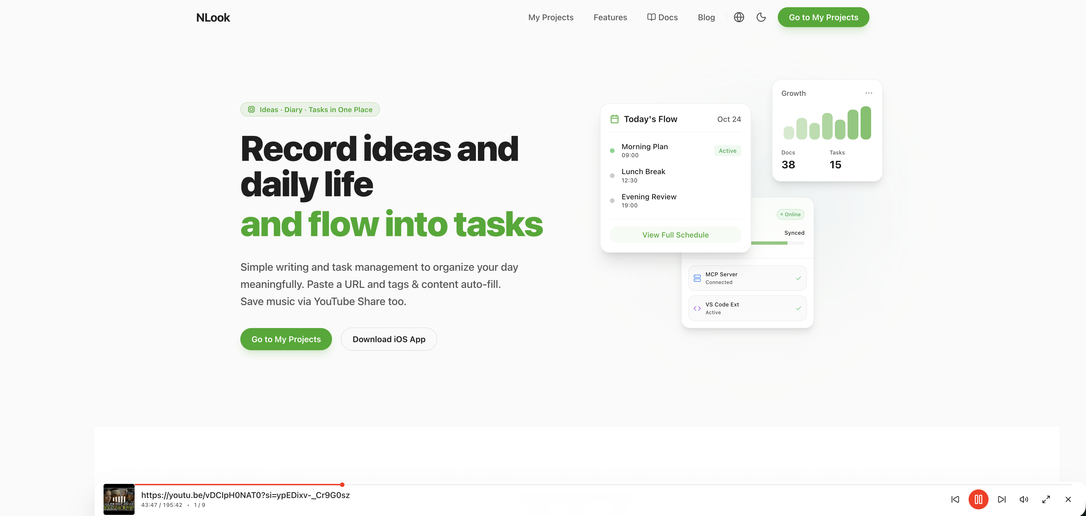This screenshot has height=516, width=1086.
Task: Click the video thumbnail in the mini player
Action: click(119, 499)
